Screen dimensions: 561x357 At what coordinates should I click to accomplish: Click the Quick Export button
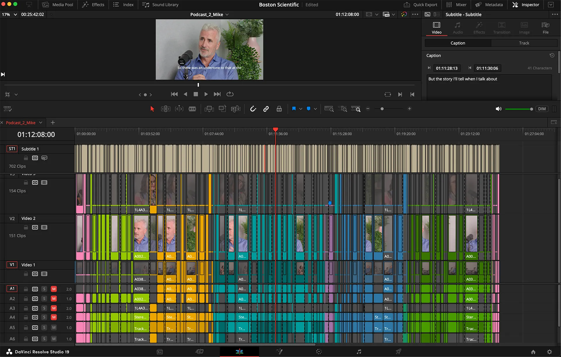[x=420, y=5]
